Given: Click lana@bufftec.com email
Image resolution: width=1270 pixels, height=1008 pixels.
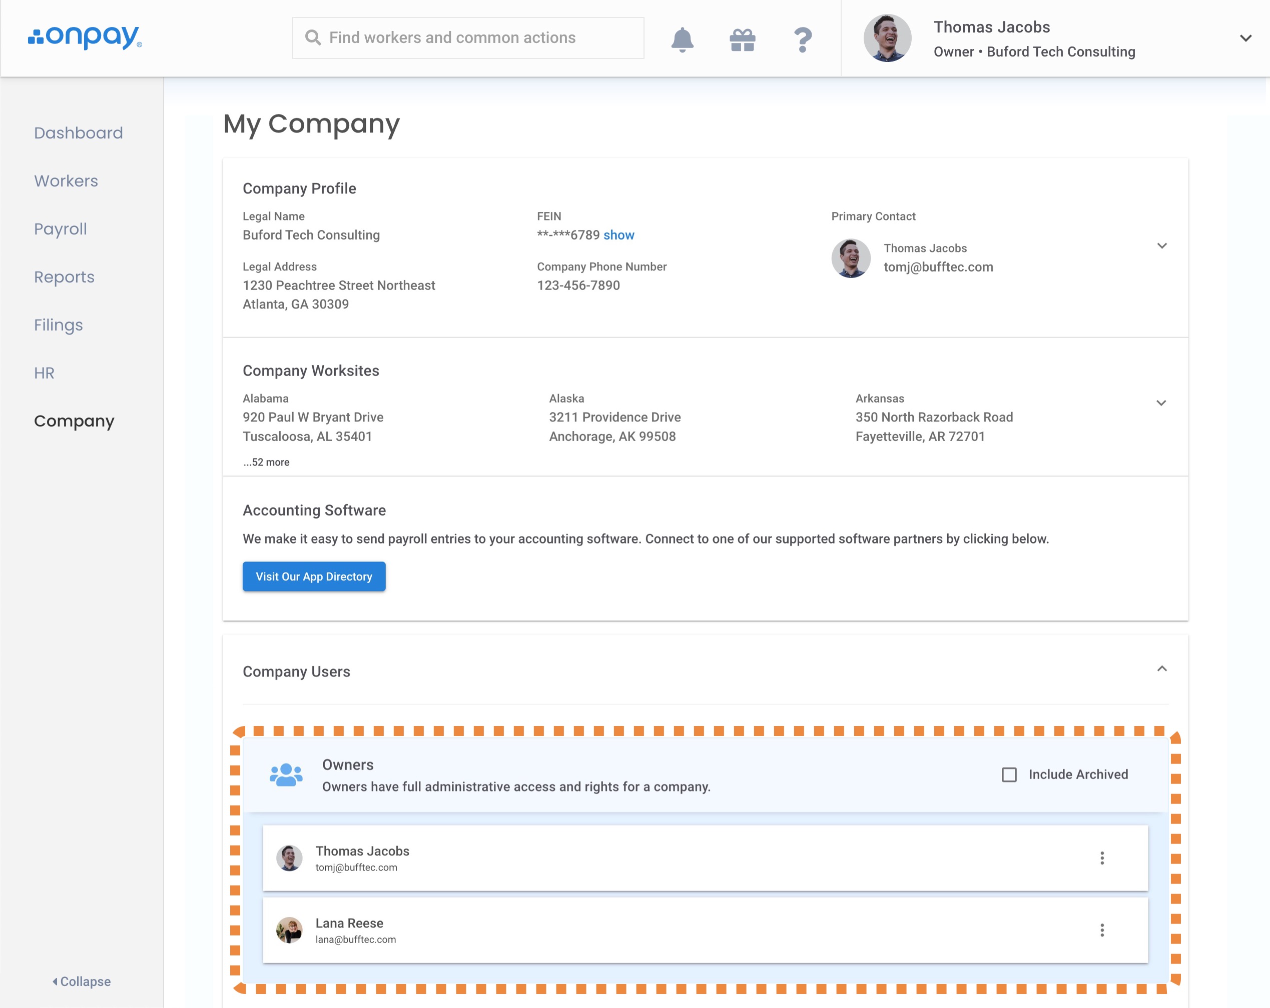Looking at the screenshot, I should (356, 939).
